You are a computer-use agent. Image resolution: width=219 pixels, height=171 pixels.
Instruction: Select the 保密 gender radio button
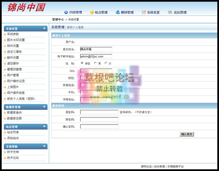click(x=82, y=63)
